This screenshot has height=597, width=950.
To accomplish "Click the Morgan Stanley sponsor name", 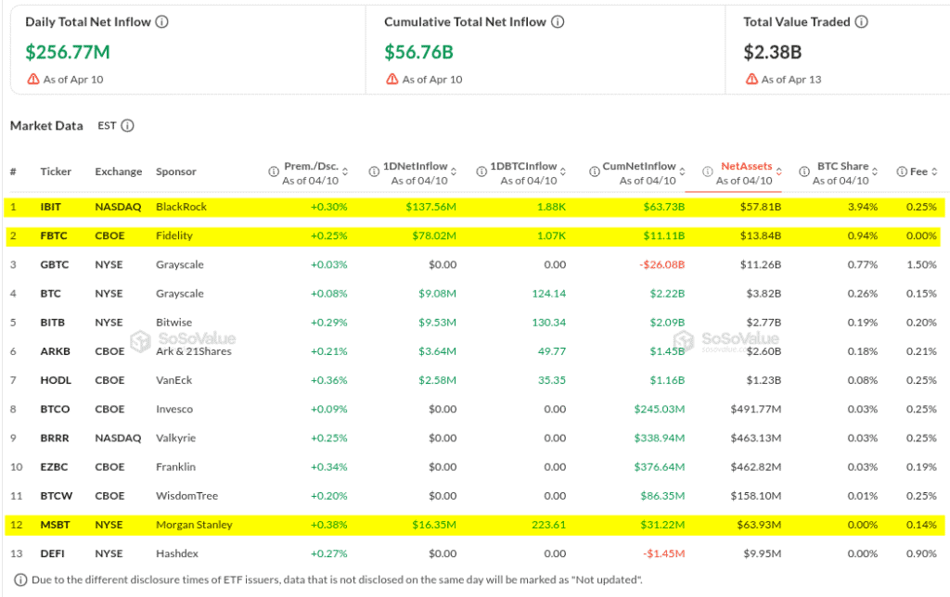I will coord(194,525).
